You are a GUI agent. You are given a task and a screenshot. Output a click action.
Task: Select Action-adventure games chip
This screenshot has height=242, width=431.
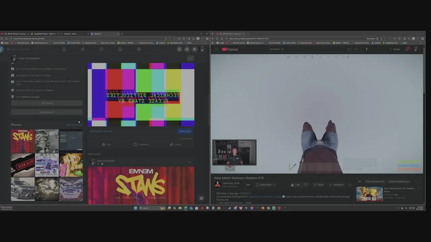coord(399,182)
